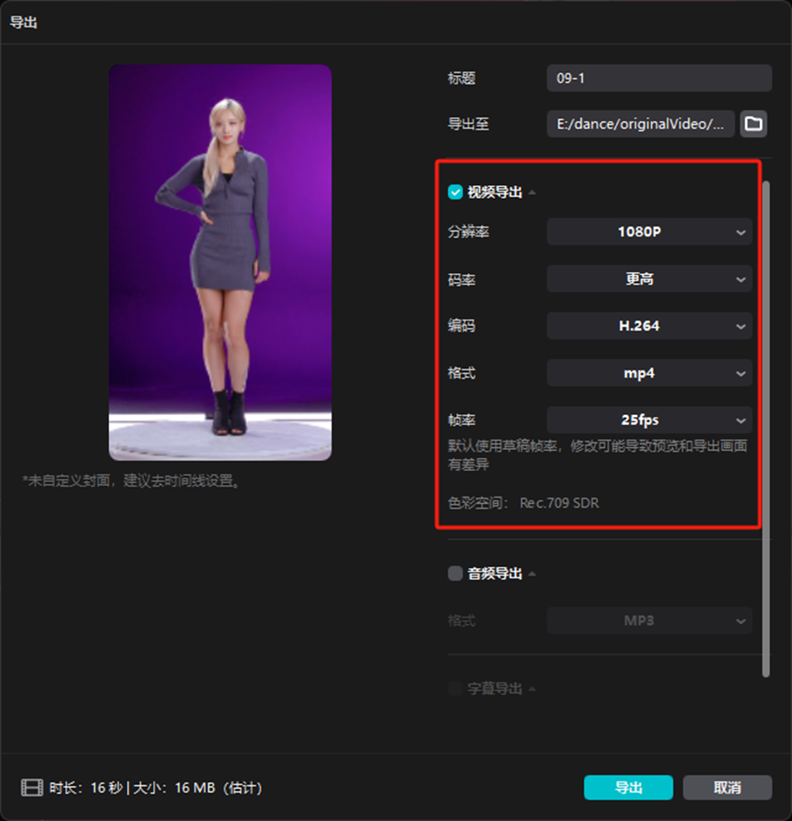The image size is (792, 821).
Task: Collapse the 视频导出 section triangle
Action: [x=532, y=192]
